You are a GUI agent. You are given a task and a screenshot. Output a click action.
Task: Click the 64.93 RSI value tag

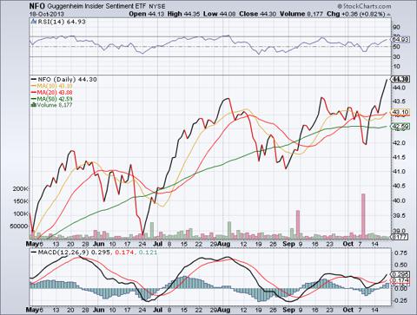pyautogui.click(x=400, y=39)
